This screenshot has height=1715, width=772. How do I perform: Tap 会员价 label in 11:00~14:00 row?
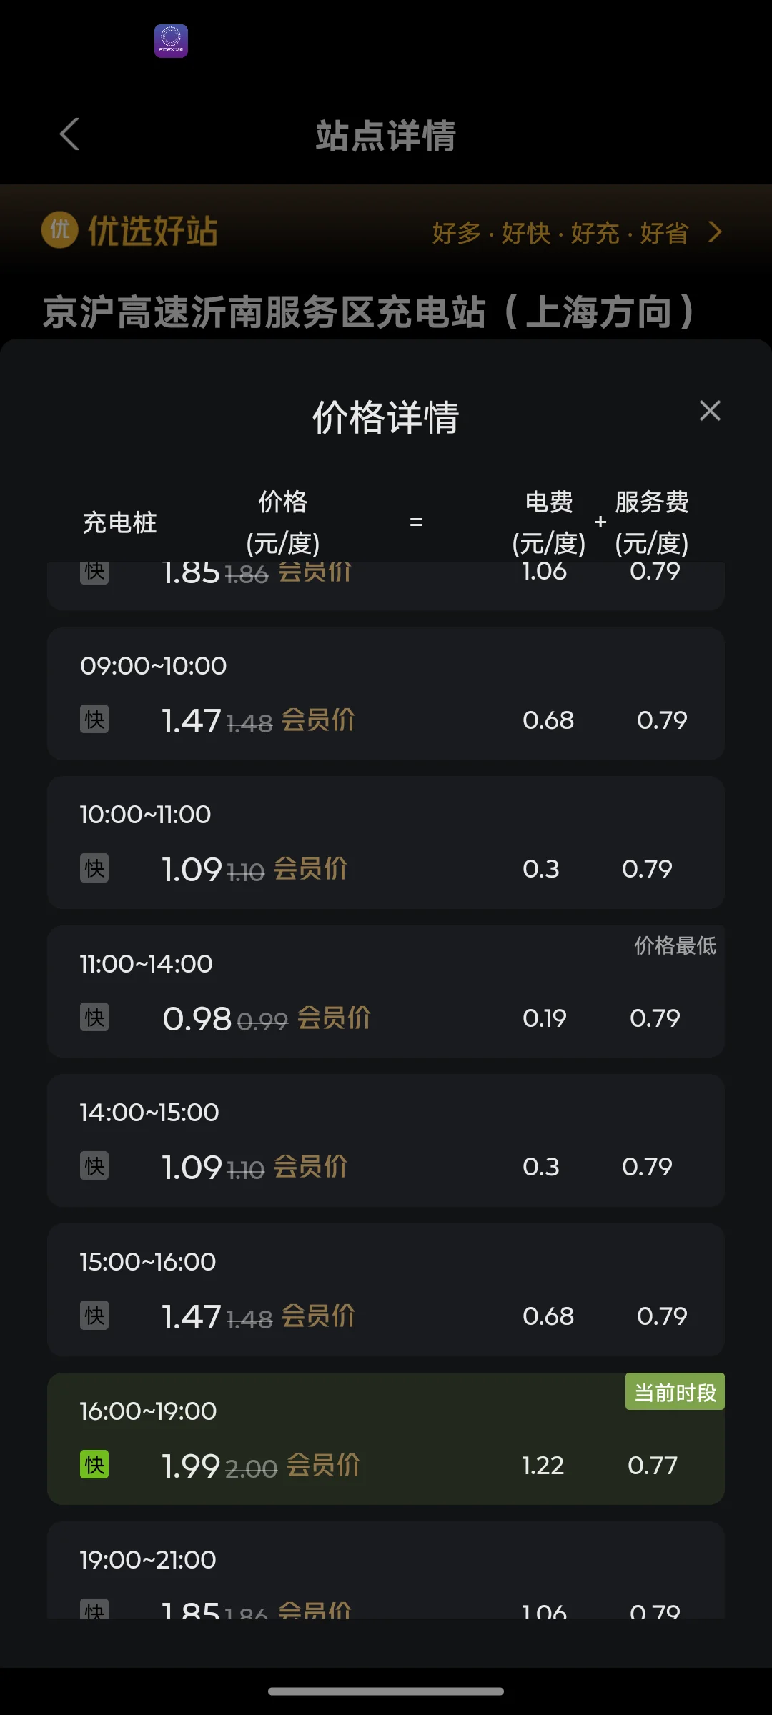click(334, 1018)
